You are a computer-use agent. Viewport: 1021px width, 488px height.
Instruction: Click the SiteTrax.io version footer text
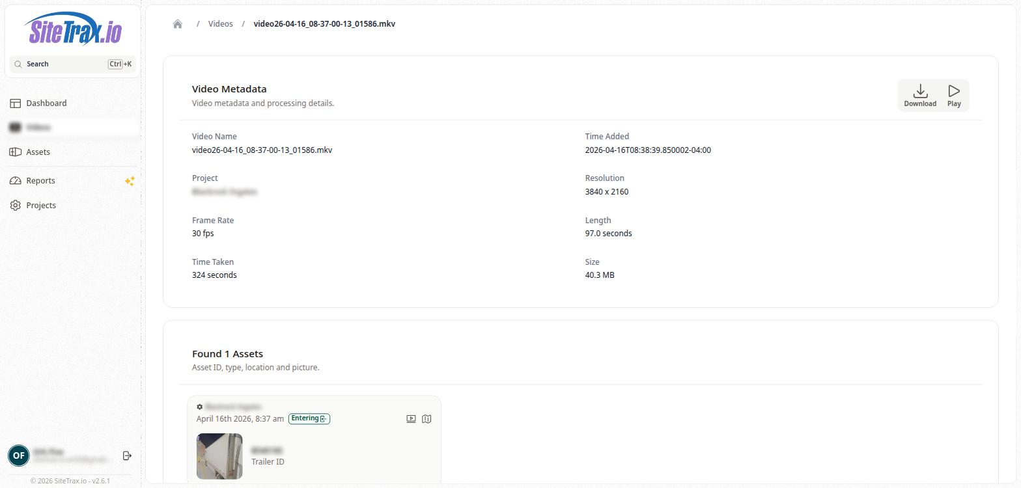pos(70,481)
